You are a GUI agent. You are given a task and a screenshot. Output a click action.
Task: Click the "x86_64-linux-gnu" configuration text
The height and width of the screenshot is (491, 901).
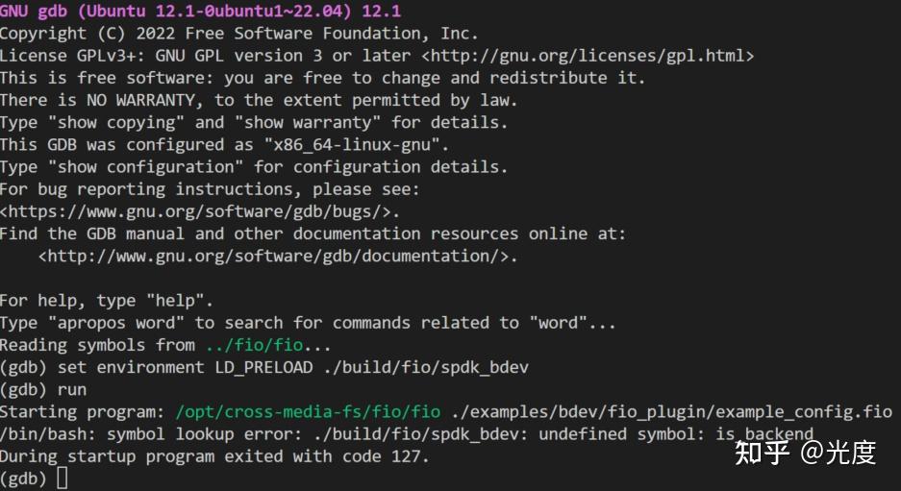356,145
